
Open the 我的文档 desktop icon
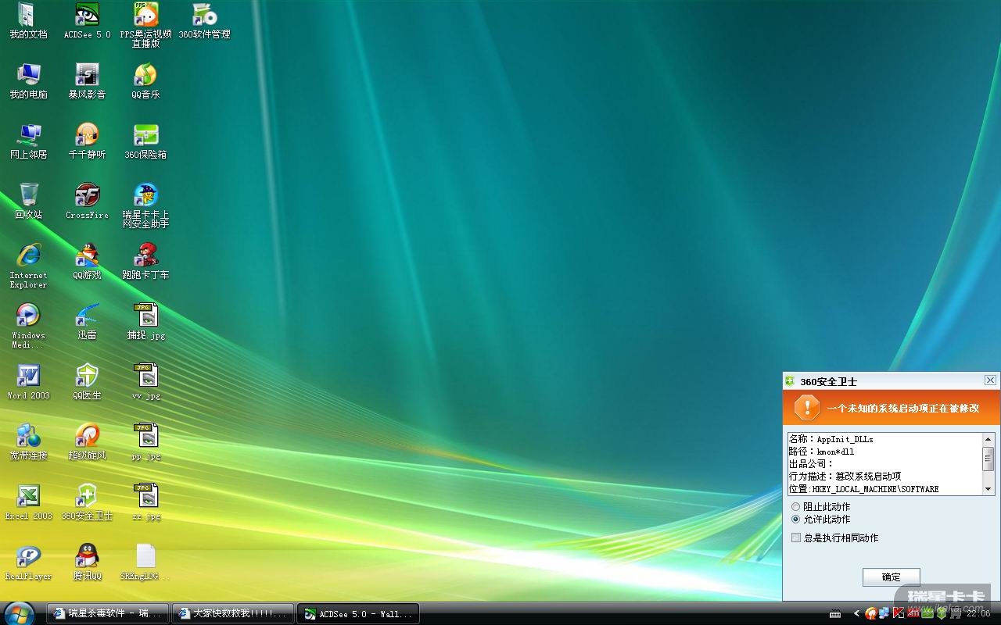tap(28, 21)
